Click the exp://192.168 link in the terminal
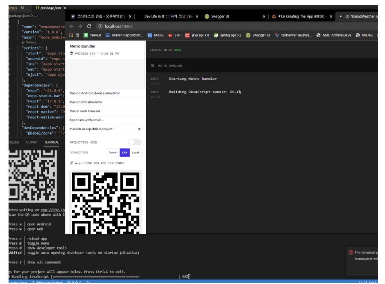Image resolution: width=385 pixels, height=284 pixels. coord(53,210)
